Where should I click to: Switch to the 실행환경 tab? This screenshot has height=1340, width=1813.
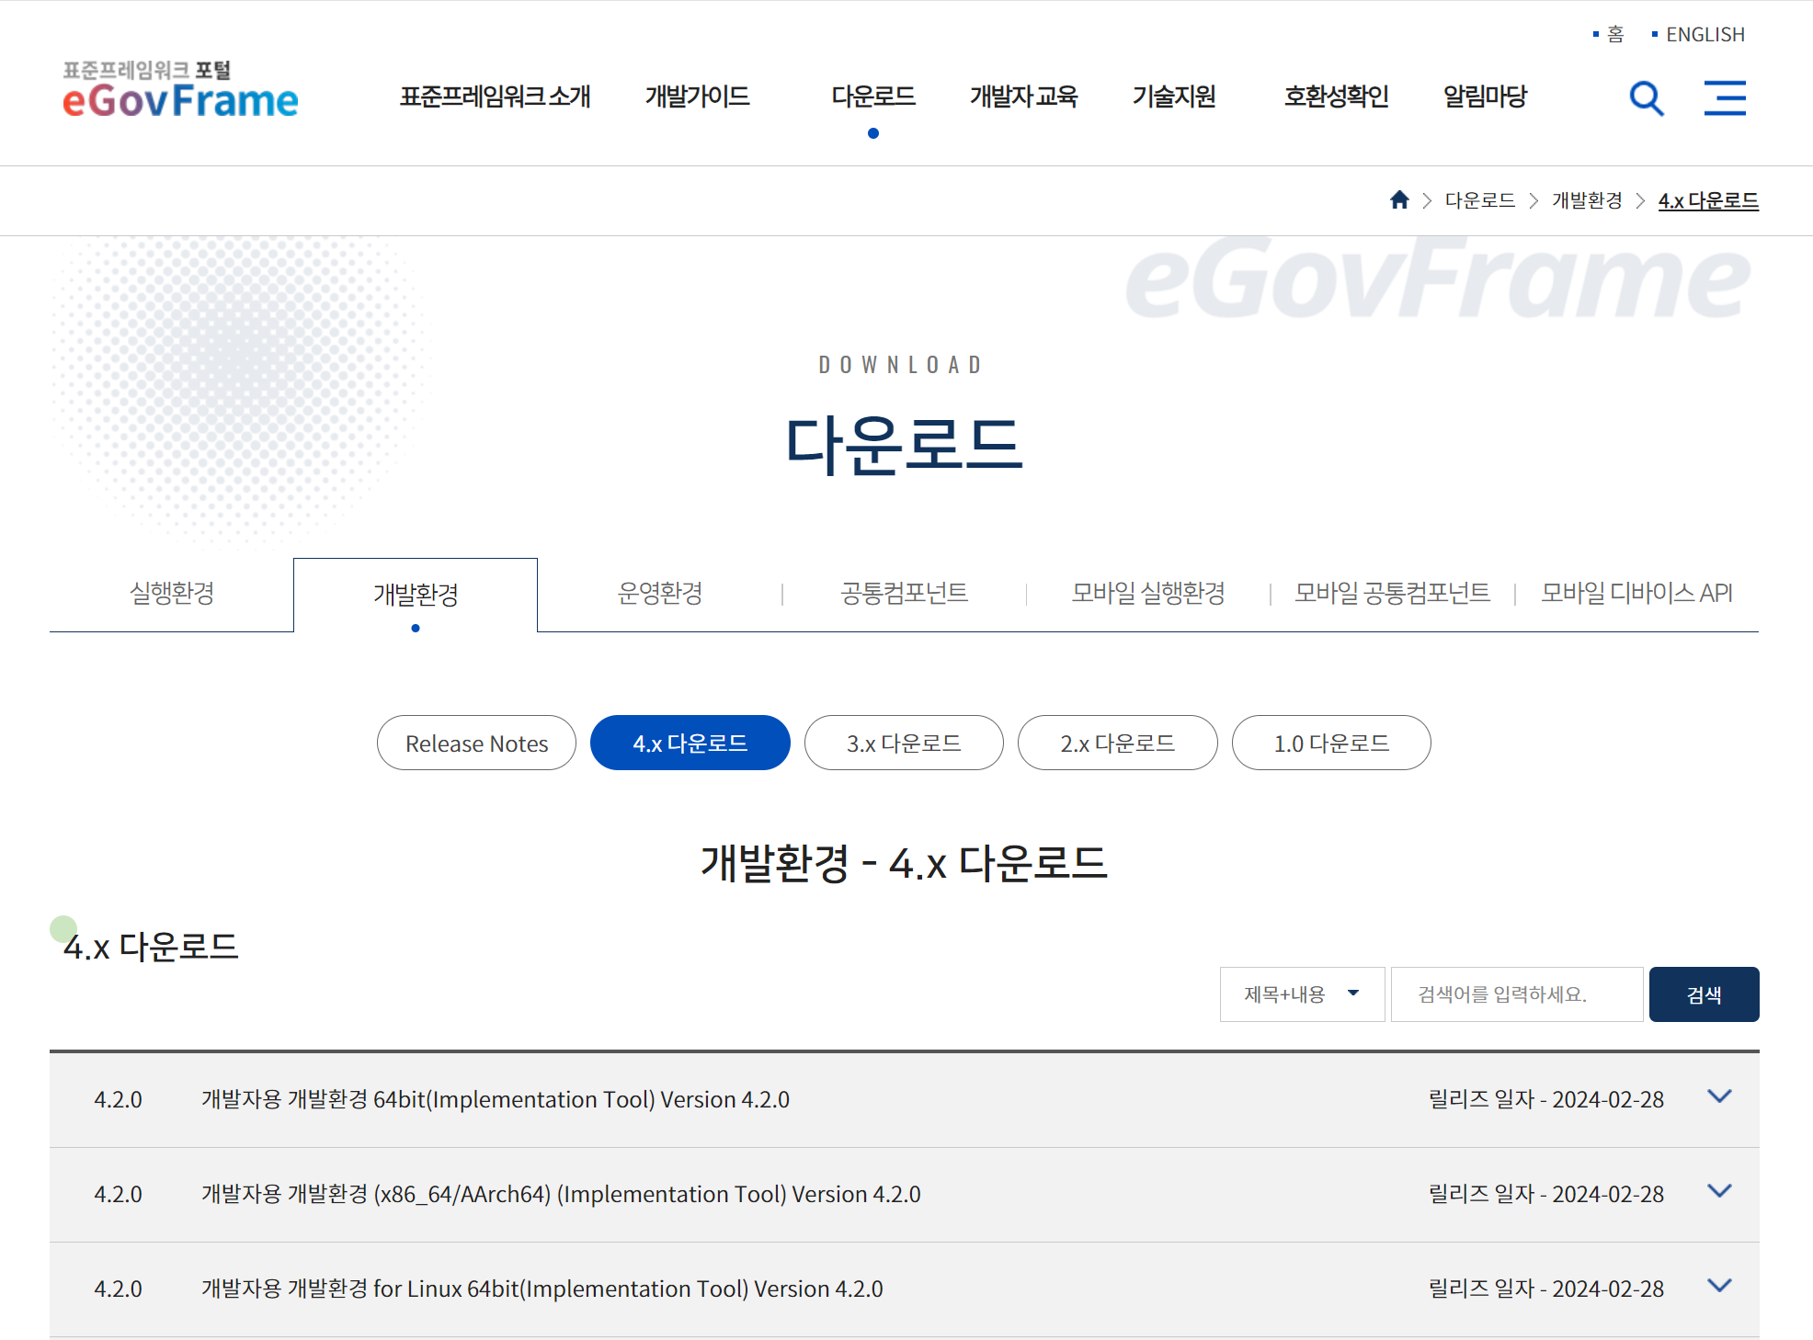(x=172, y=594)
